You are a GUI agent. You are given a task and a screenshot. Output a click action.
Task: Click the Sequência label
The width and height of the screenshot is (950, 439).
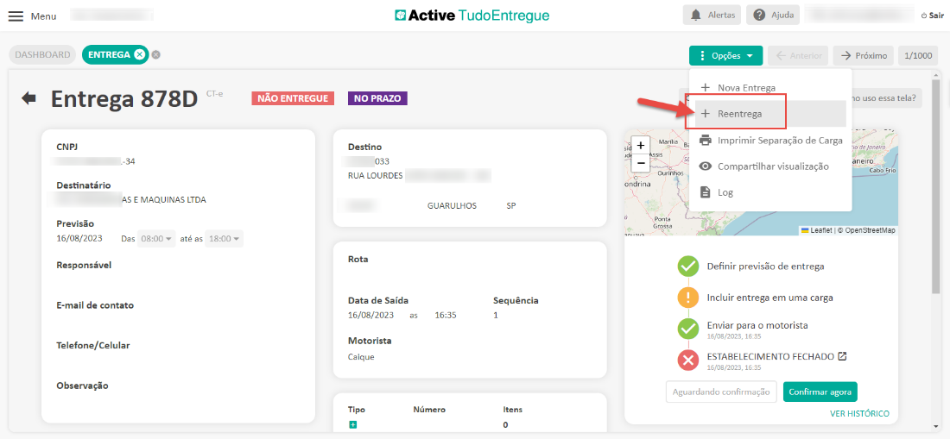(x=516, y=300)
